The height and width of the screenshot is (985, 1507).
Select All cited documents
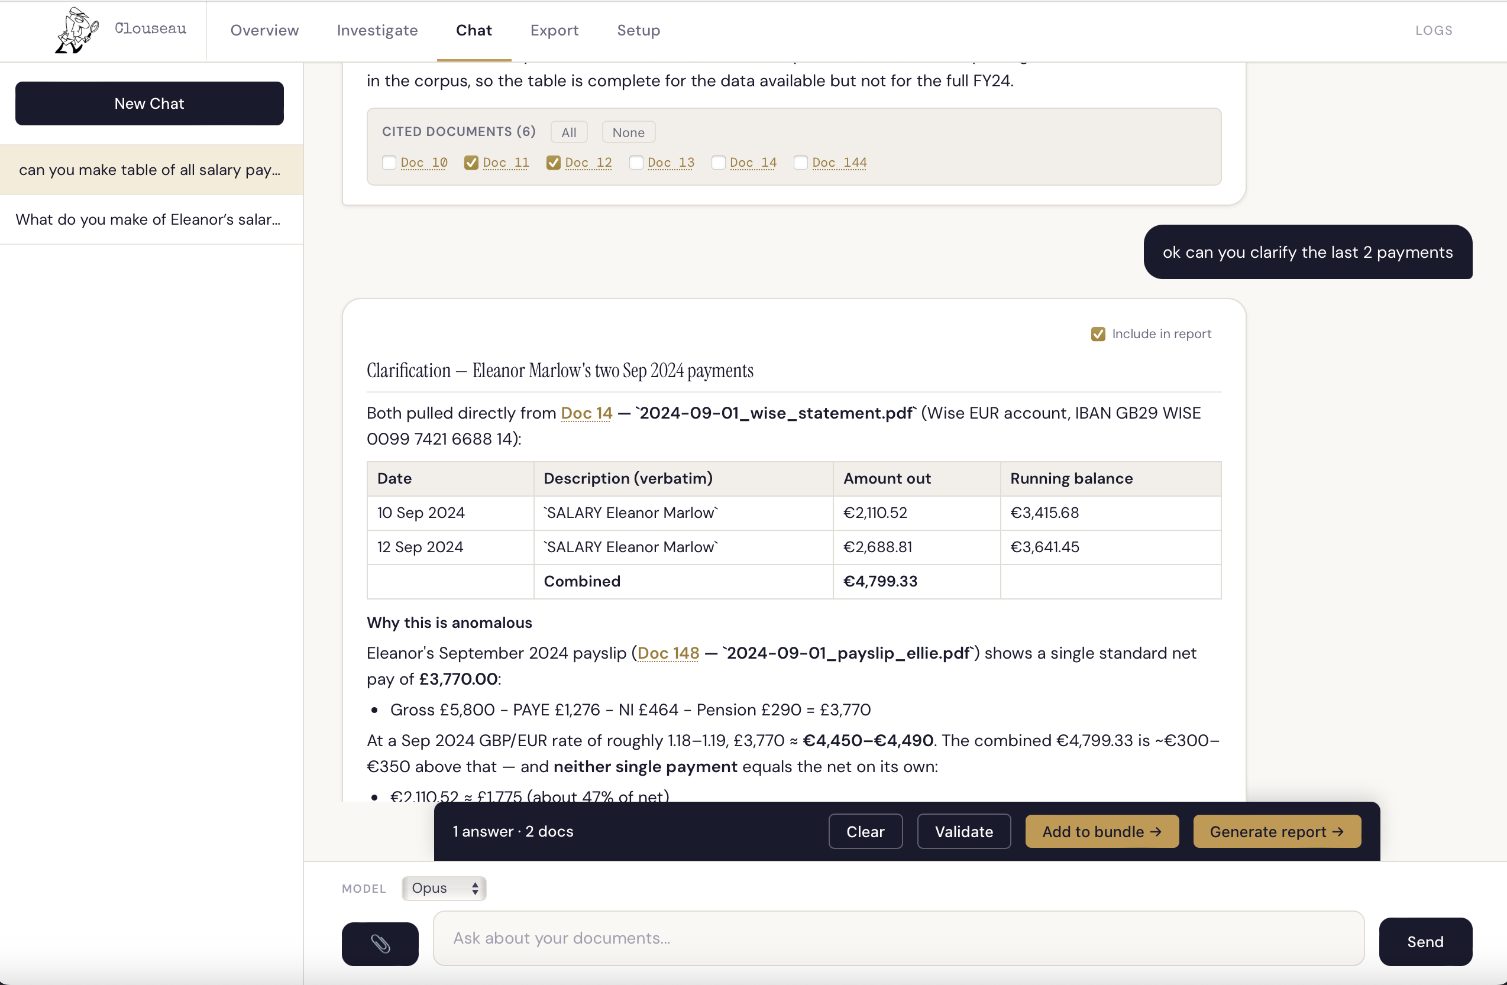(x=569, y=132)
